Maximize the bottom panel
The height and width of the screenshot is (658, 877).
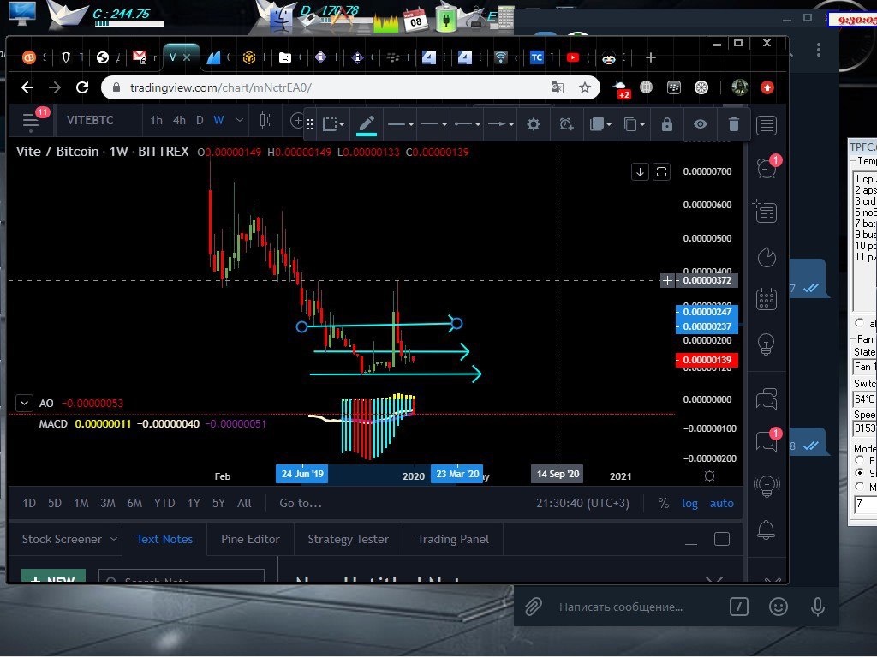pos(721,539)
